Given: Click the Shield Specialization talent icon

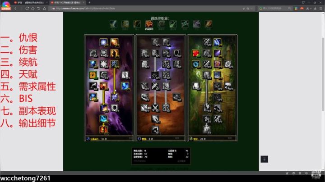Looking at the screenshot, I should coord(166,42).
